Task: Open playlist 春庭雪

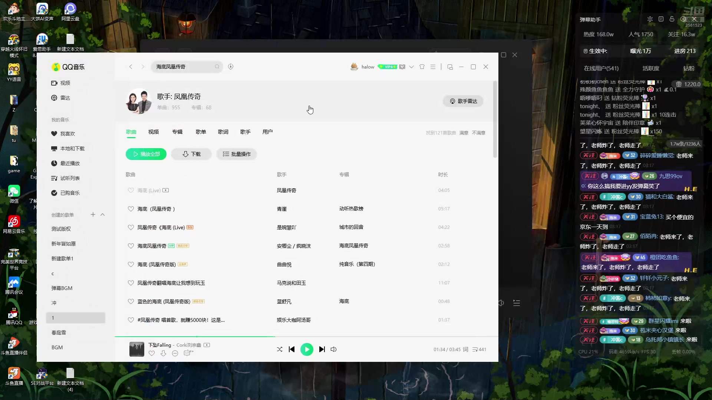Action: 59,333
